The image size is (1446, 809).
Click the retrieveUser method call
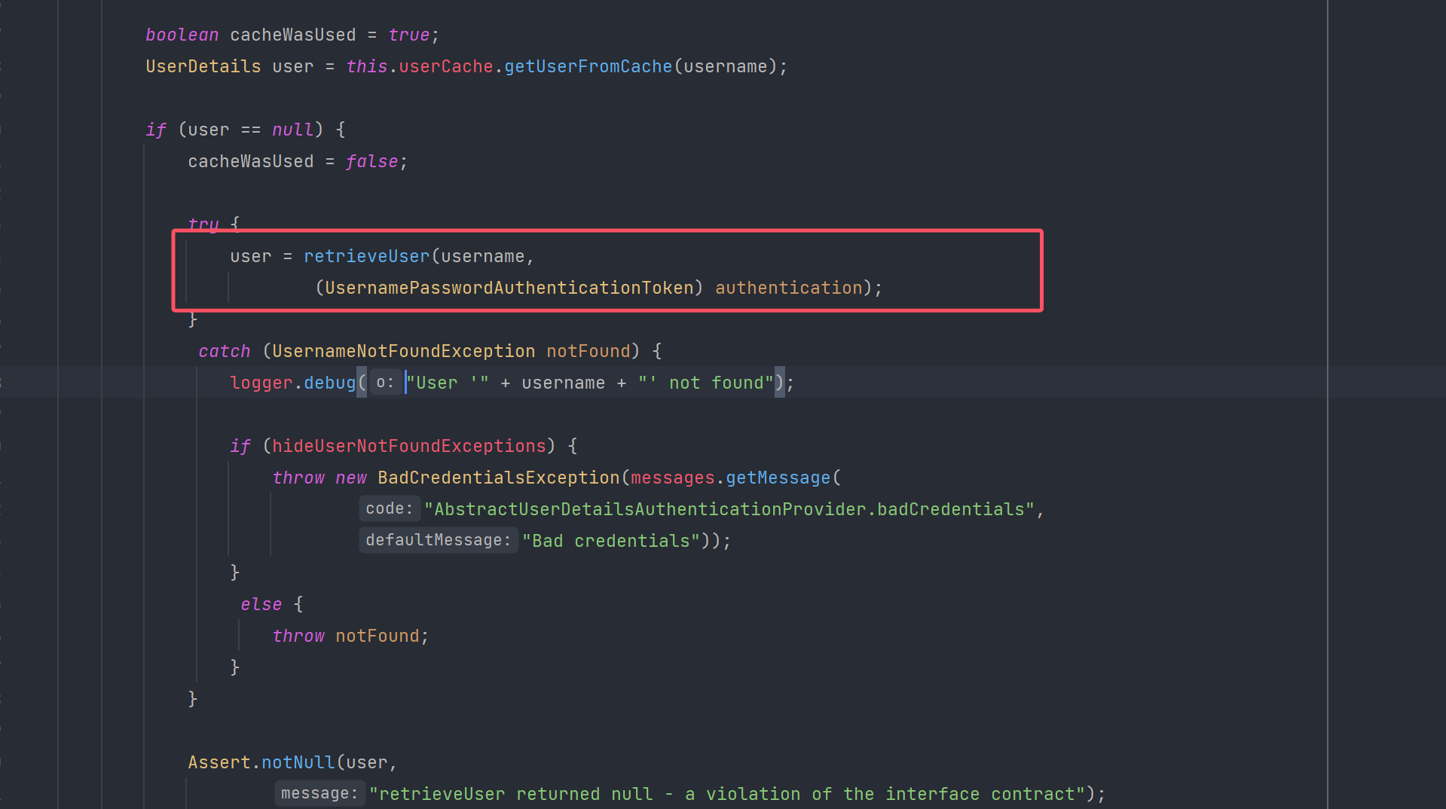coord(366,256)
